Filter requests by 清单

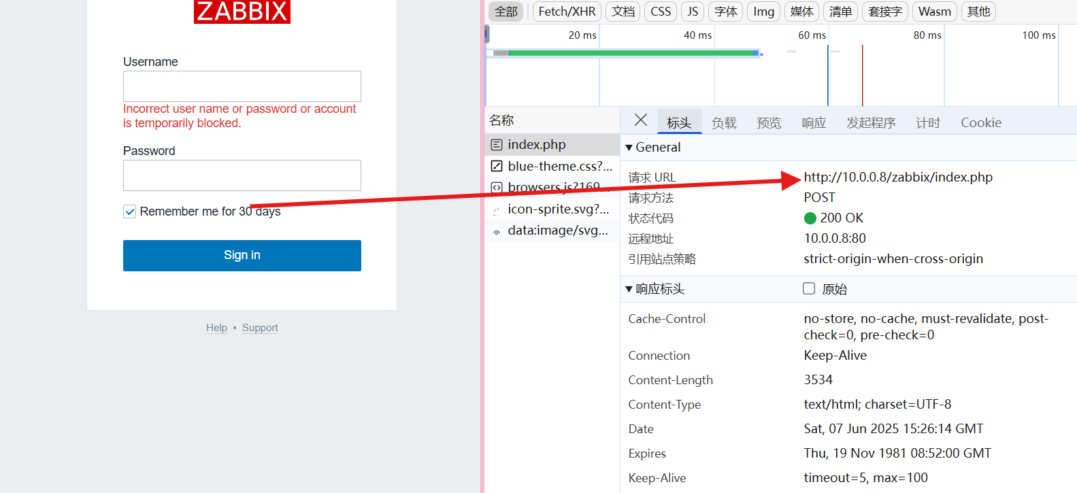(841, 12)
